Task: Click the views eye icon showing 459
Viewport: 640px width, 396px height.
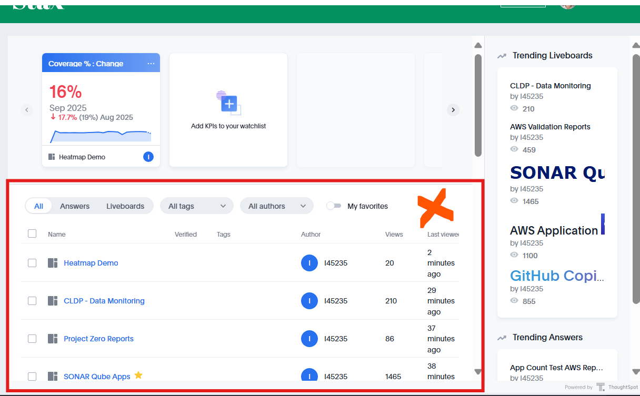Action: (x=514, y=149)
